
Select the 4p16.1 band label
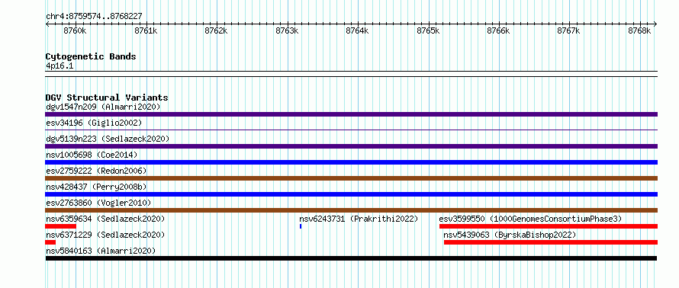60,66
